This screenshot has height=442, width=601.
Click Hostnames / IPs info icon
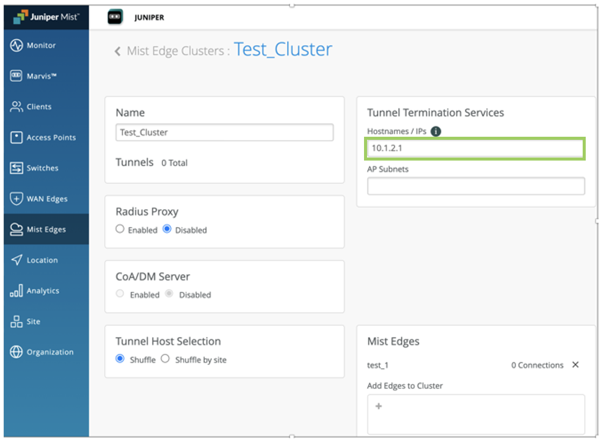click(x=436, y=131)
